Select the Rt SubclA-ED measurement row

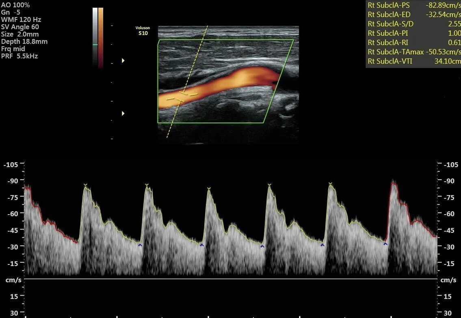pos(413,15)
